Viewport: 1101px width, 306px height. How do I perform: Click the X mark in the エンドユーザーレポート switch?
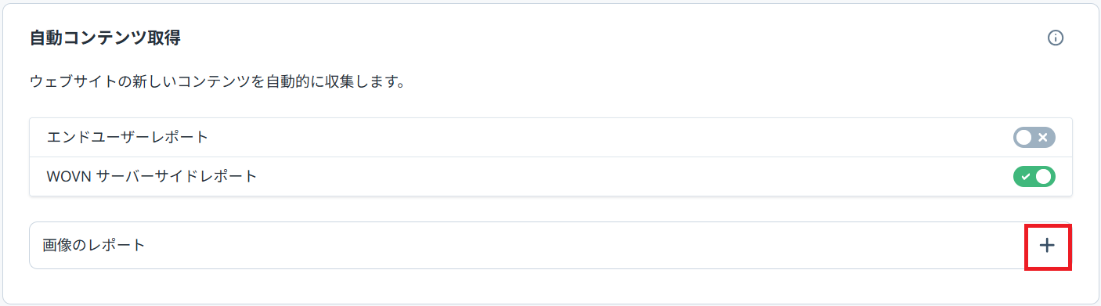coord(1043,138)
